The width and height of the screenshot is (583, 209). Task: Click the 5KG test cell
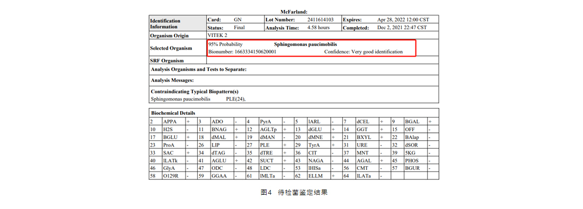click(416, 152)
